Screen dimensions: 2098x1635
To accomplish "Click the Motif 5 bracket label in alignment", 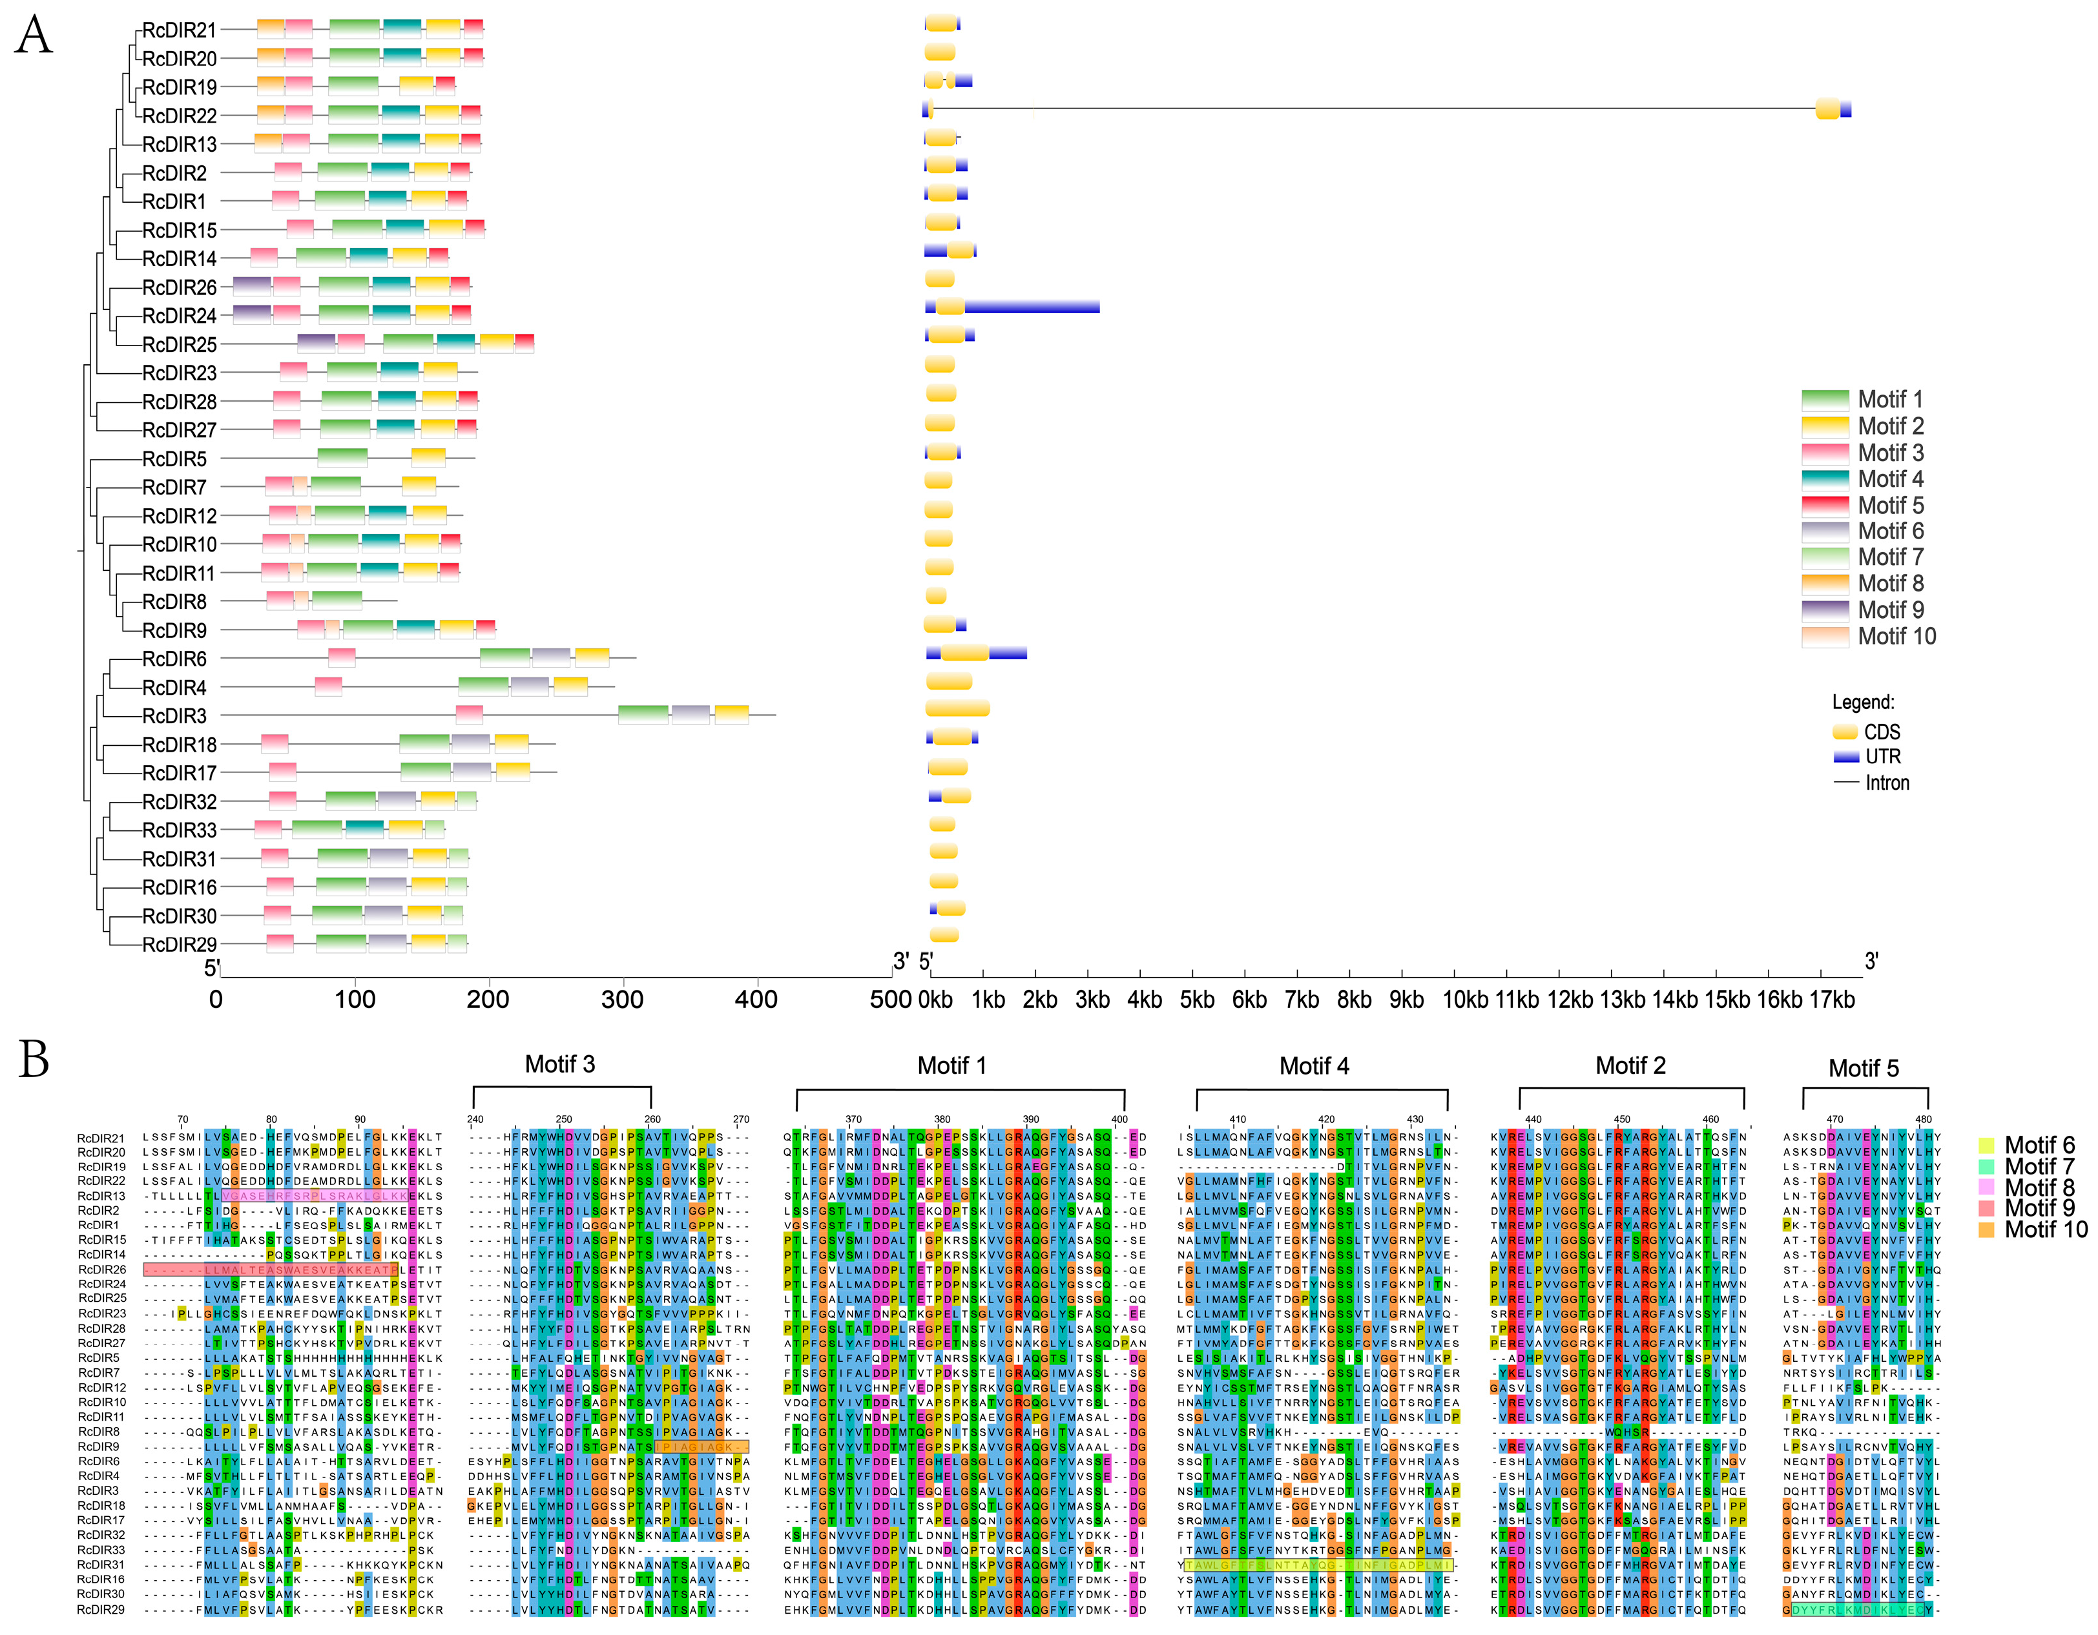I will coord(1864,1069).
